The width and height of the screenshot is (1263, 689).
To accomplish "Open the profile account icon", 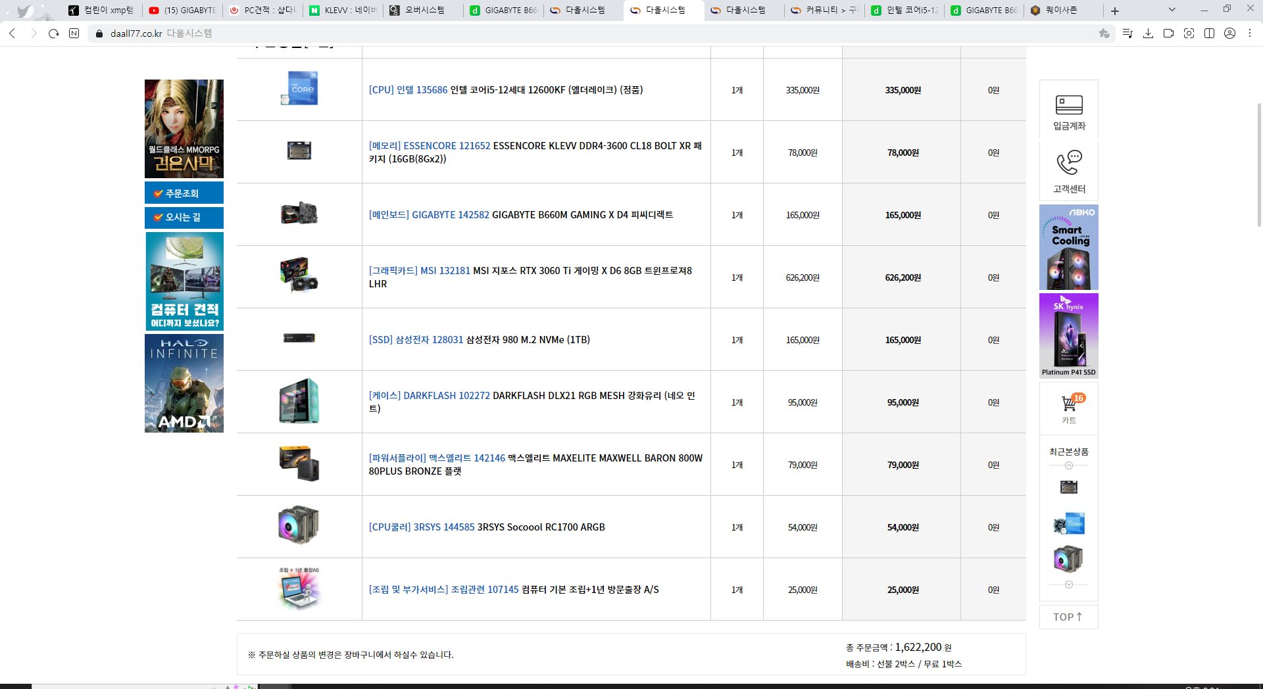I will tap(1229, 33).
